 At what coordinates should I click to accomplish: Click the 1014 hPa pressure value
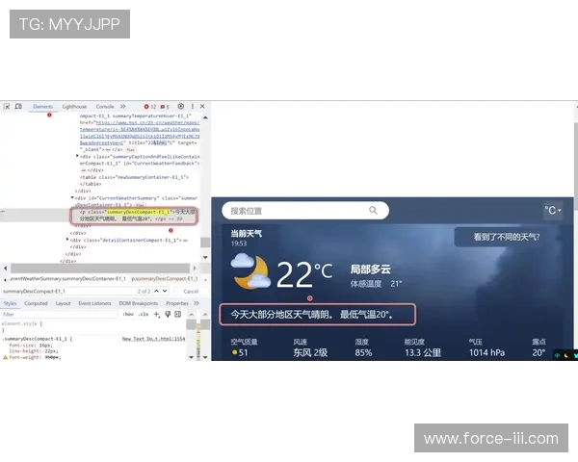coord(486,352)
